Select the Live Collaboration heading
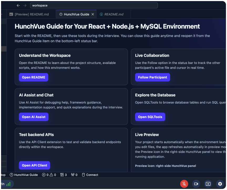The image size is (227, 190). click(x=152, y=56)
